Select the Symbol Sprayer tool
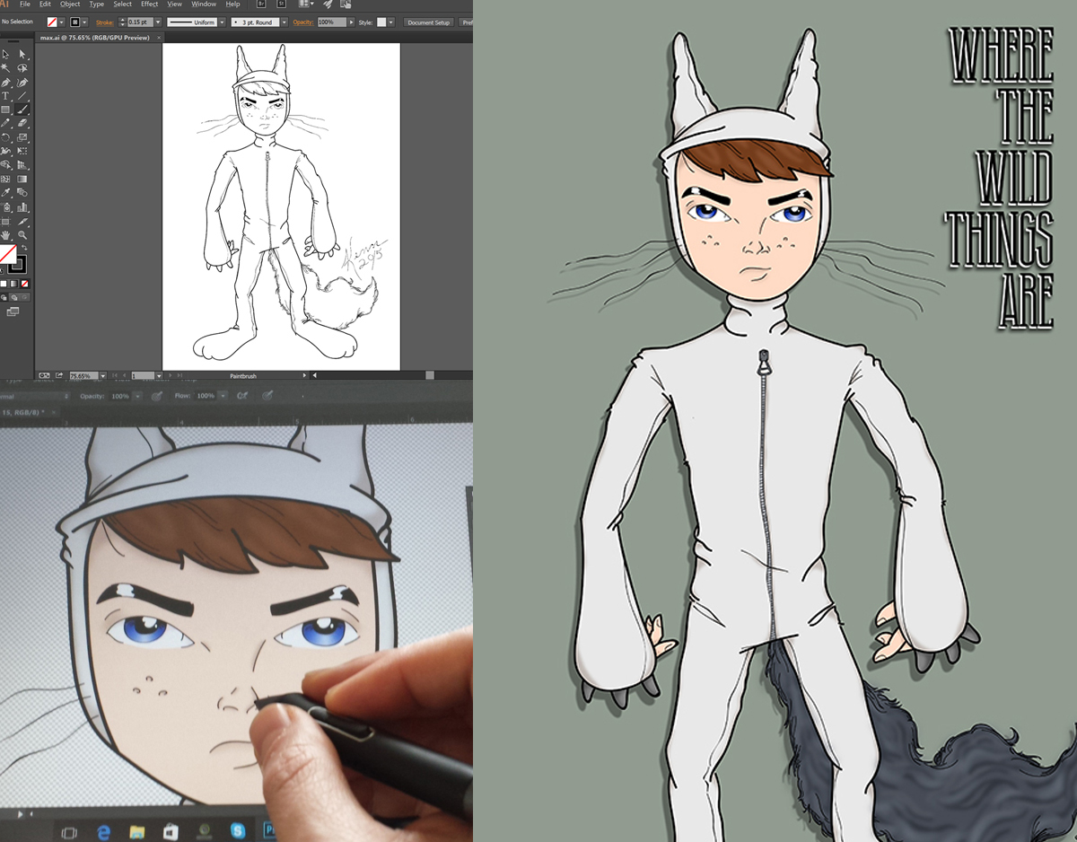The image size is (1077, 842). click(5, 206)
